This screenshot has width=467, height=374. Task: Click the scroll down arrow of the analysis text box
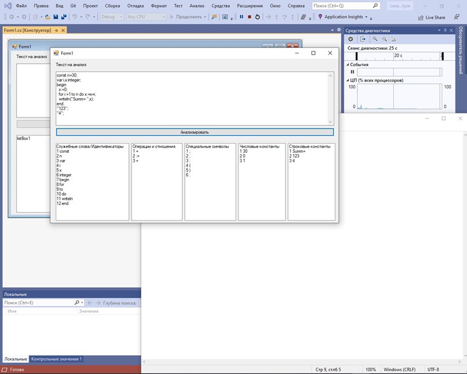point(330,122)
